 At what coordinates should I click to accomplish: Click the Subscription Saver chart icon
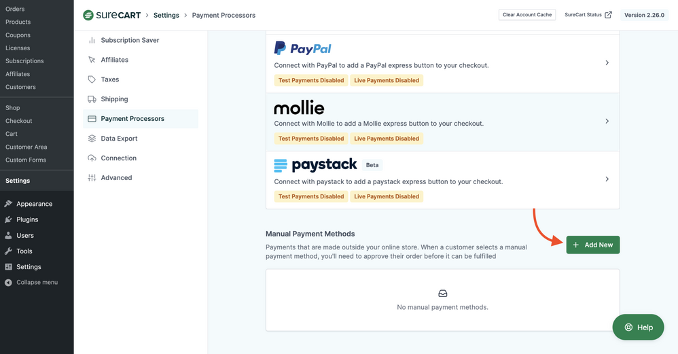tap(92, 40)
